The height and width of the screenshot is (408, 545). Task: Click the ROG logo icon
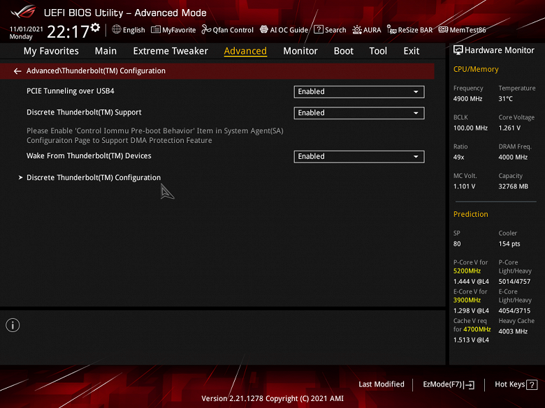point(23,11)
